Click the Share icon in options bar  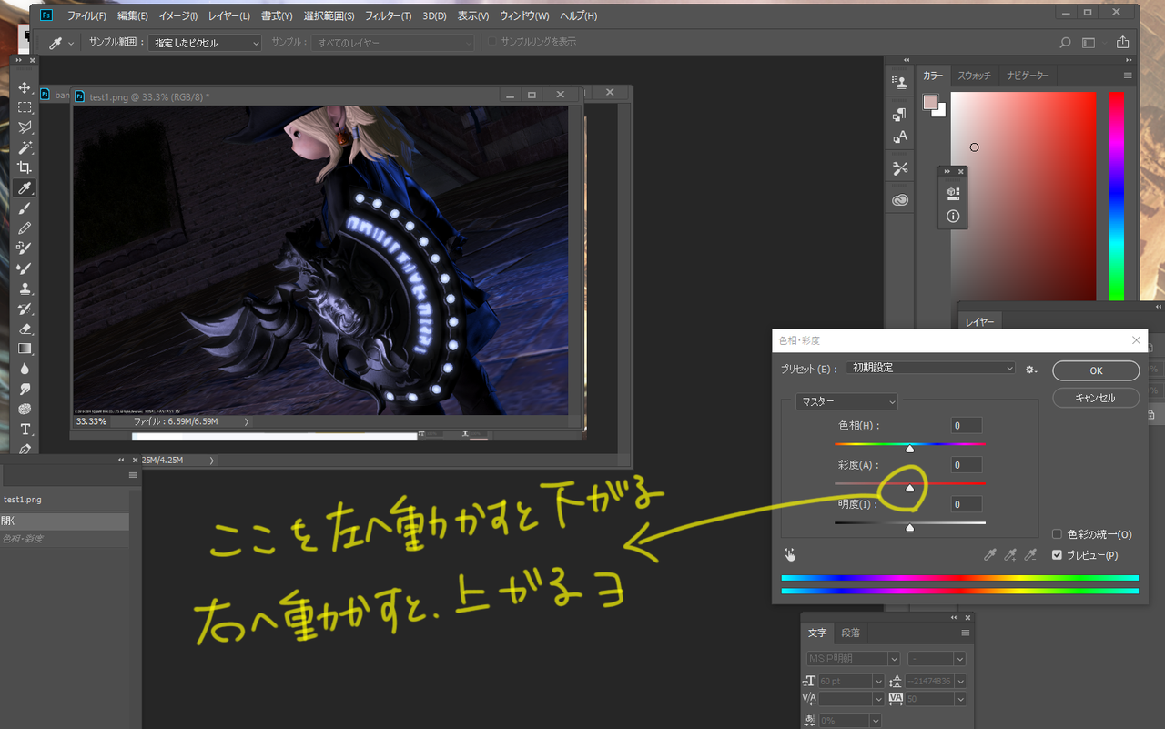click(x=1123, y=43)
